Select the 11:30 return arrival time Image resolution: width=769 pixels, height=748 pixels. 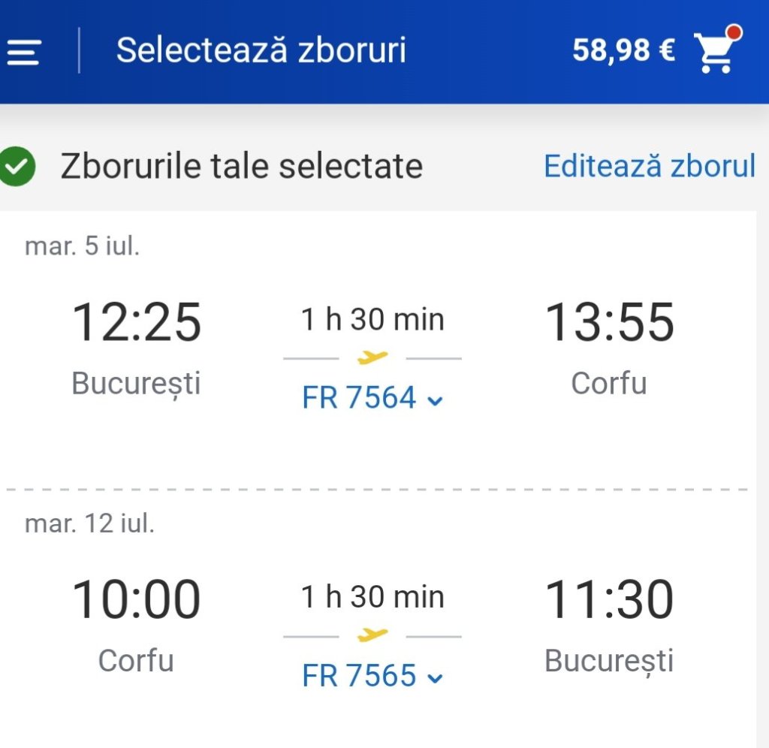[x=609, y=599]
